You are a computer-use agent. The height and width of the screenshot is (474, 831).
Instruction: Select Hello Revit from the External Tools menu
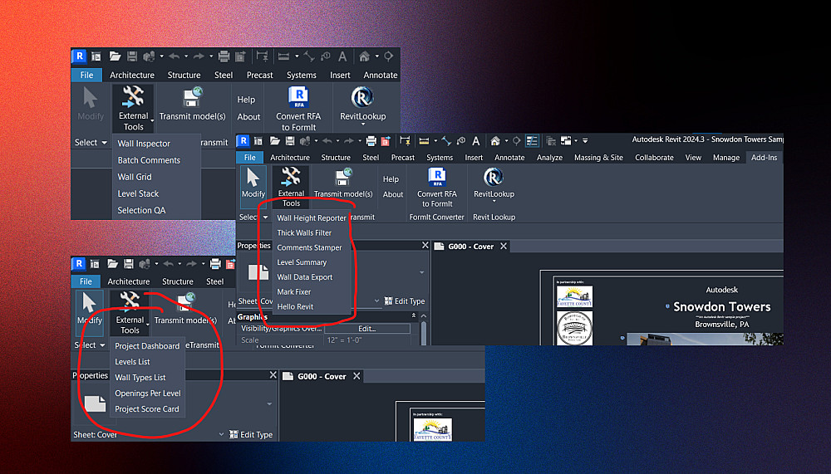click(295, 306)
